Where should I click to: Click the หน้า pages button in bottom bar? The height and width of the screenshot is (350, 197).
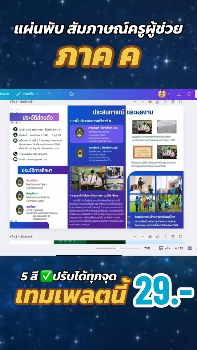(164, 248)
